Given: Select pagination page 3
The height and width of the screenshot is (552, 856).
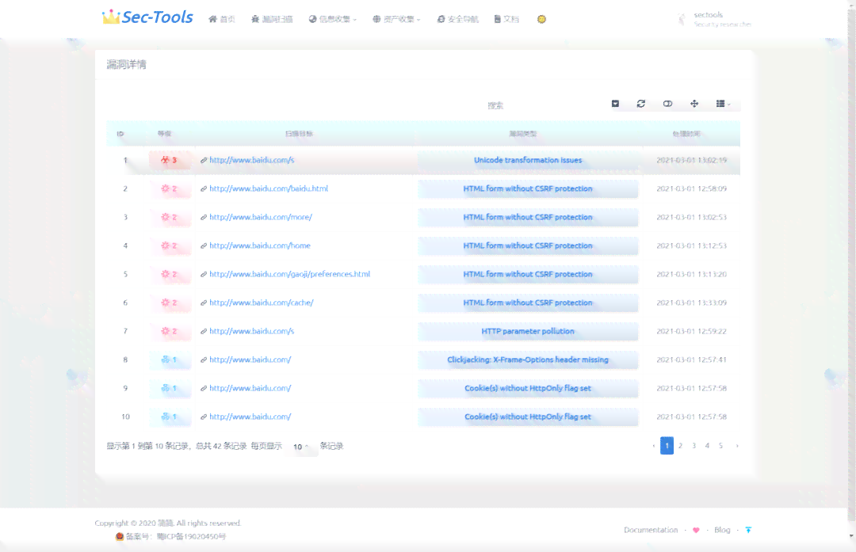Looking at the screenshot, I should (694, 446).
